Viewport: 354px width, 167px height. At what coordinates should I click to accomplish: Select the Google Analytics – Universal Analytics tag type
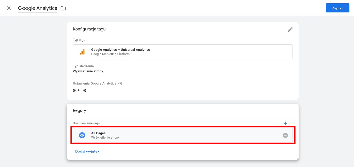(183, 52)
